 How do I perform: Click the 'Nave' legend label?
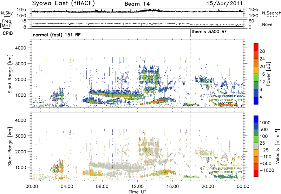click(267, 24)
